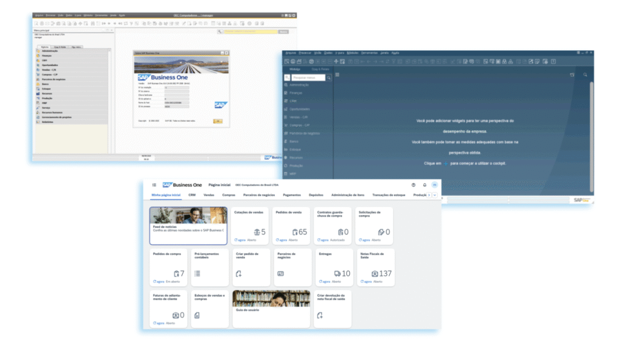The image size is (620, 349).
Task: Open the Feed de notícias tile image
Action: point(188,216)
